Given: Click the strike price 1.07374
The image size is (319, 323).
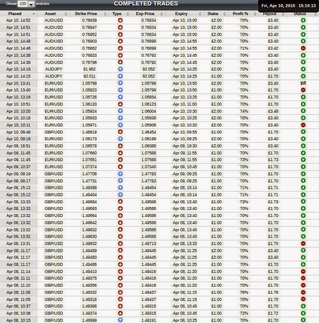Looking at the screenshot, I should [89, 167].
